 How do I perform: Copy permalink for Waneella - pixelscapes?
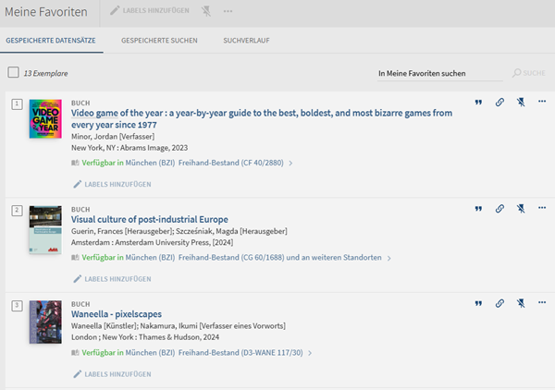point(499,303)
